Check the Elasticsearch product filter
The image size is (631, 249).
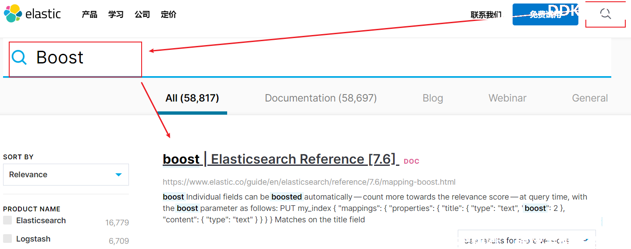[x=7, y=221]
